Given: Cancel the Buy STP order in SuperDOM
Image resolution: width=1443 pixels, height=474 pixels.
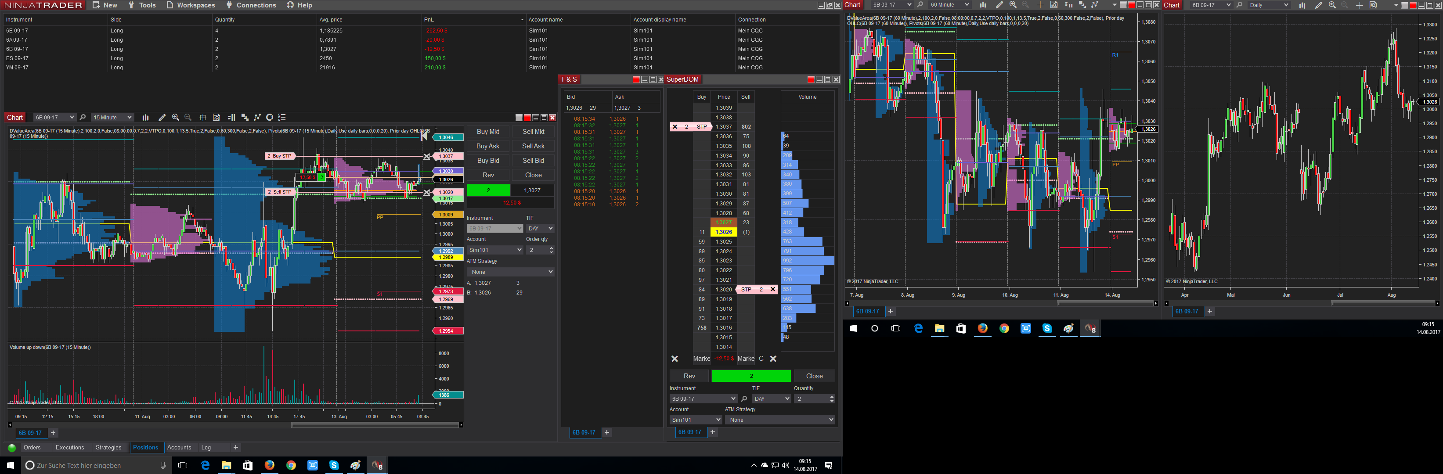Looking at the screenshot, I should (675, 126).
